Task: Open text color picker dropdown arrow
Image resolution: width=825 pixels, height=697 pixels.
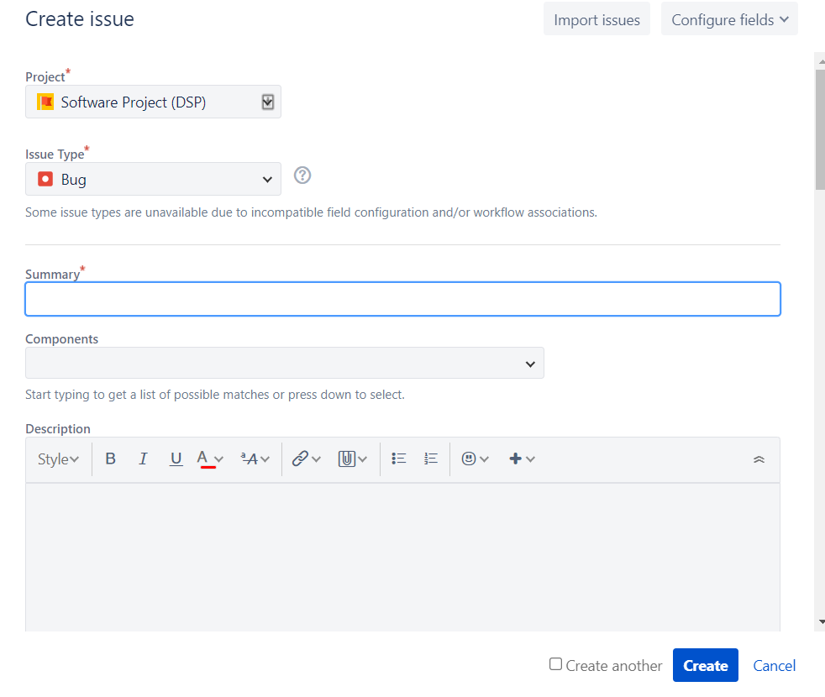Action: coord(219,459)
